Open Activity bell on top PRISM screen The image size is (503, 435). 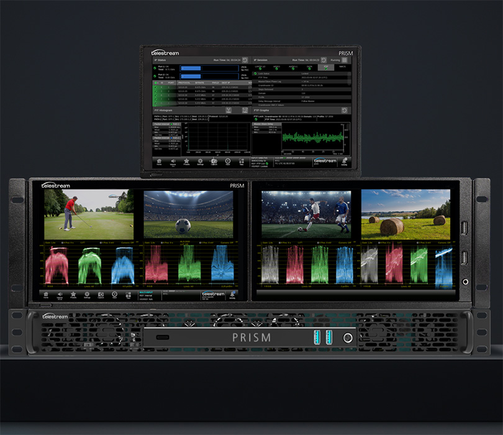[344, 162]
